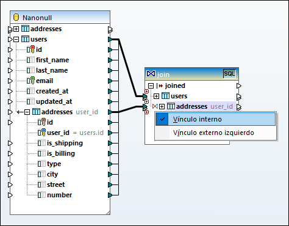289x226 pixels.
Task: Select the is_shipping column row
Action: click(x=60, y=143)
